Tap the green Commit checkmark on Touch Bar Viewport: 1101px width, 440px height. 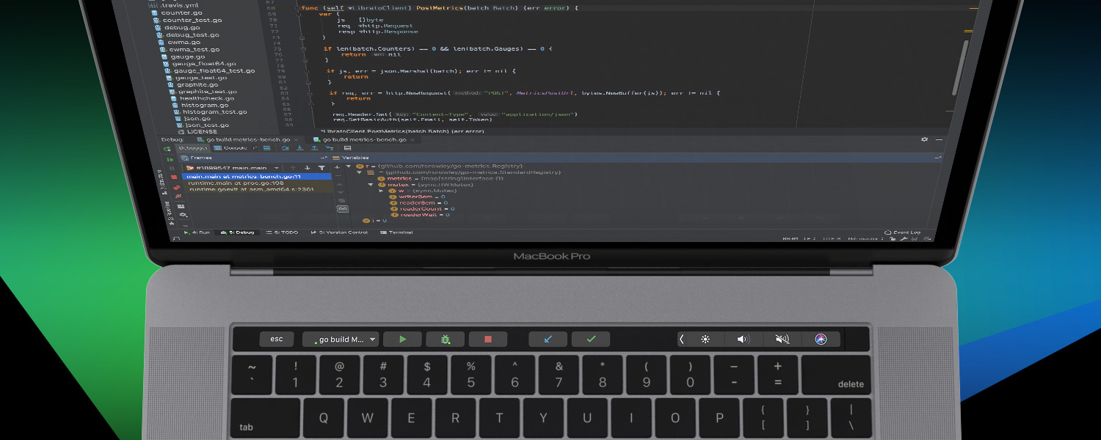[591, 340]
